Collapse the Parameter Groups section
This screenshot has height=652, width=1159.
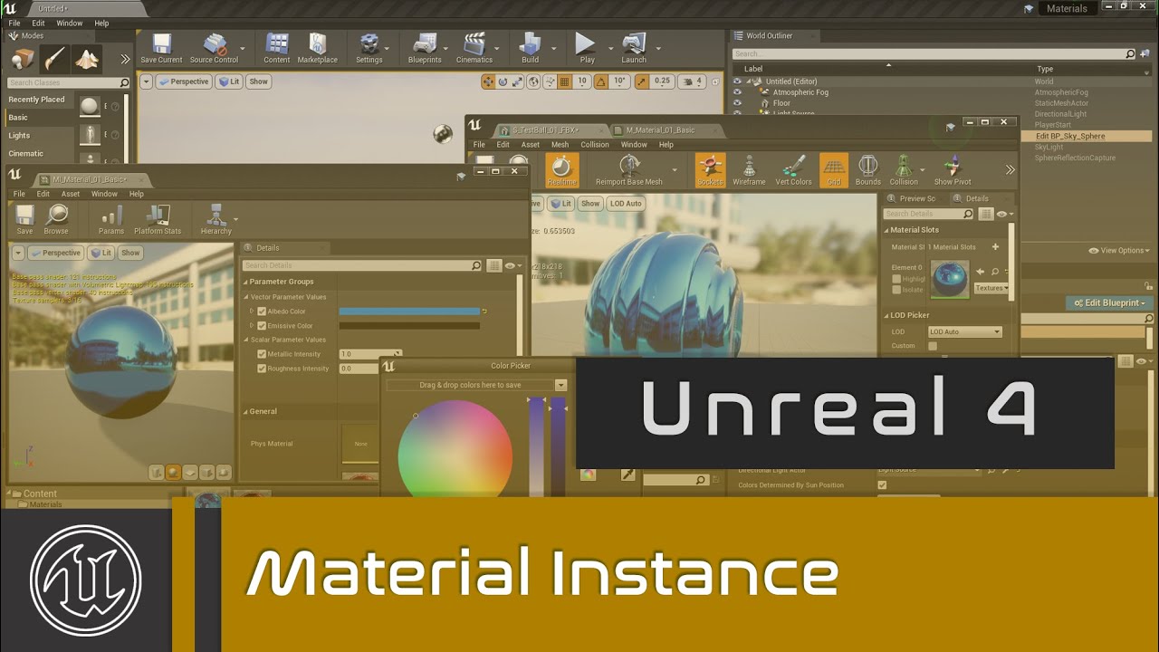pos(245,282)
